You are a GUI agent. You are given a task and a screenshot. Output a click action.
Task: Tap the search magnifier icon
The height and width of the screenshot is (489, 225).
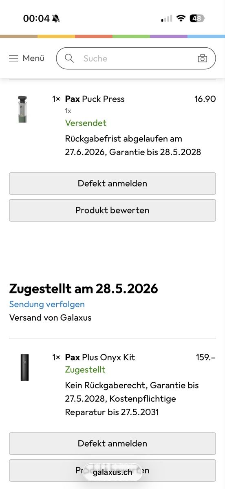pyautogui.click(x=69, y=58)
